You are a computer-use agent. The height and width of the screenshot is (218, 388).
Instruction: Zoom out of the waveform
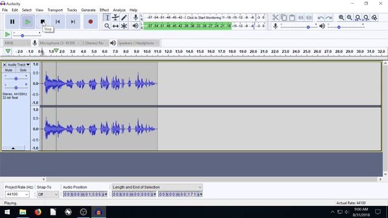[349, 18]
